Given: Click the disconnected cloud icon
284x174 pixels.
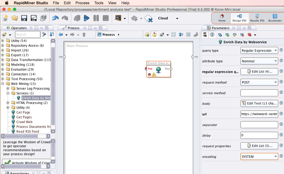Looking at the screenshot, I should coord(149,18).
